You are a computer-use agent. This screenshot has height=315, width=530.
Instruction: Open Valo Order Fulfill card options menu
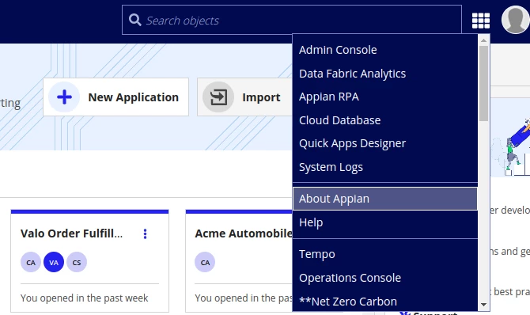coord(145,233)
